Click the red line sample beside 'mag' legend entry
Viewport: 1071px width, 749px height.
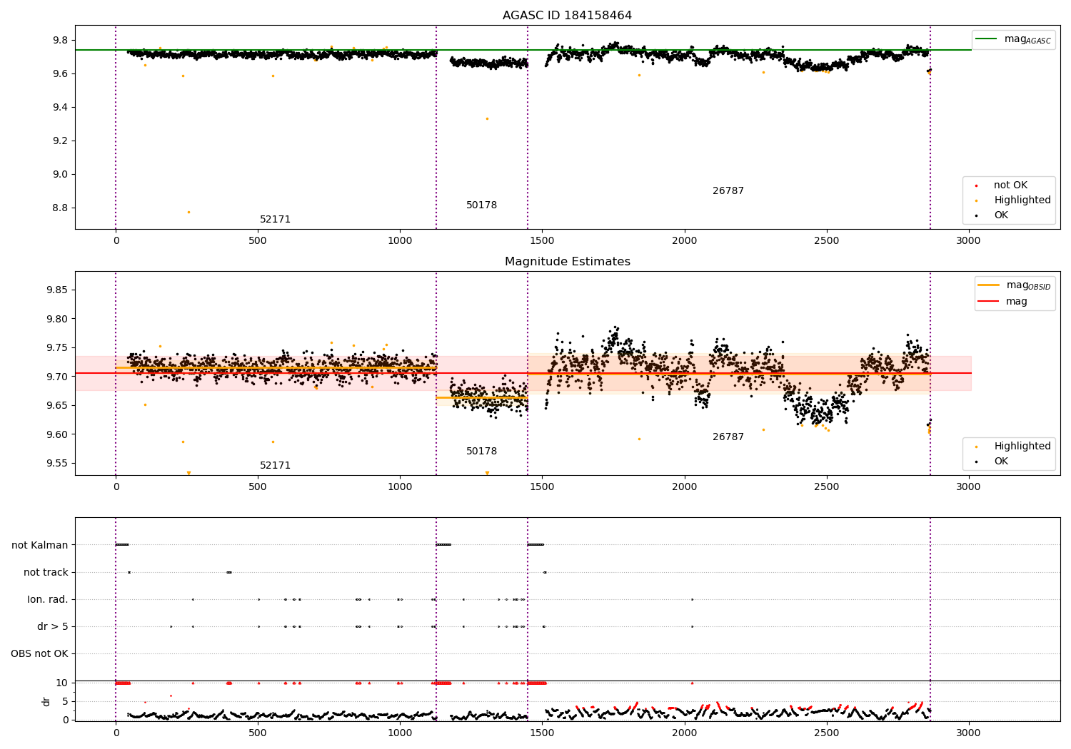tap(988, 302)
